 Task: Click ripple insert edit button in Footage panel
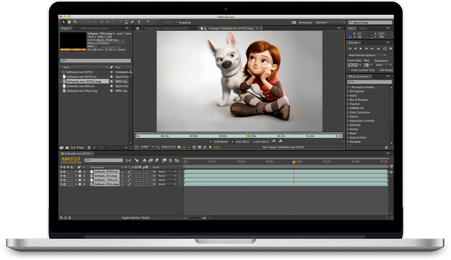point(274,141)
